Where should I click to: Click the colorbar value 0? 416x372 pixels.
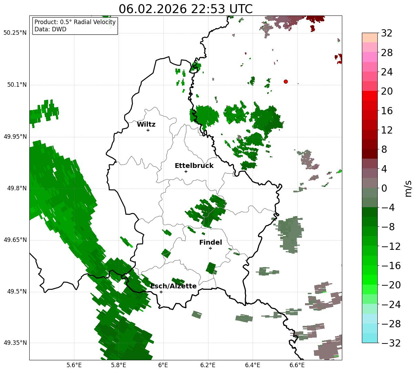pos(384,188)
